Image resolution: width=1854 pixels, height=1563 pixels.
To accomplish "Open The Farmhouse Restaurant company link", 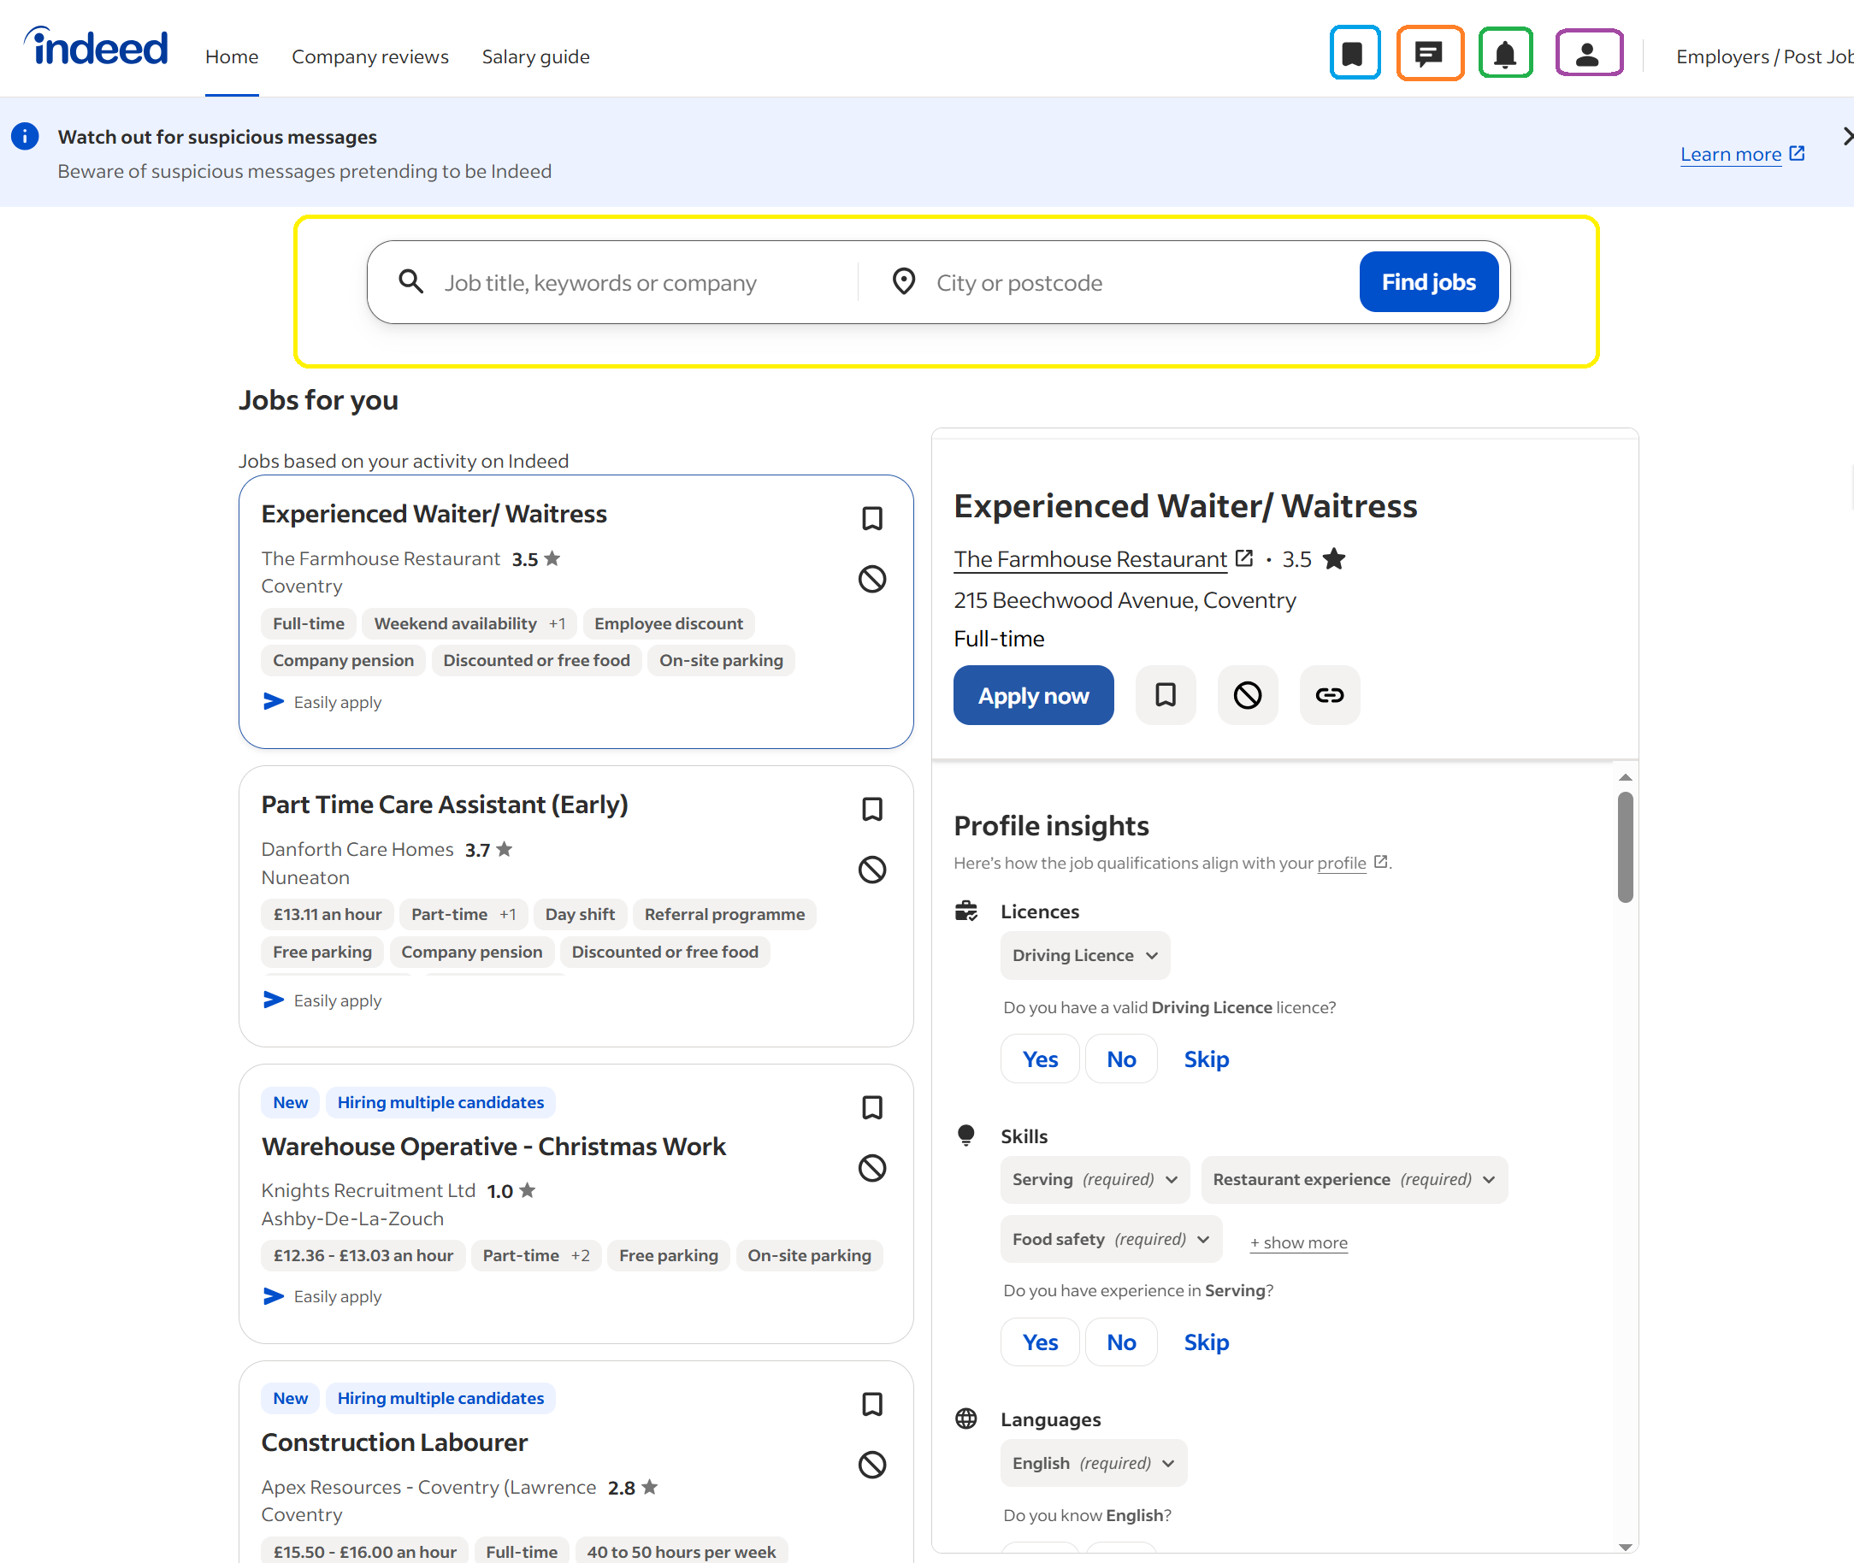I will tap(1090, 559).
